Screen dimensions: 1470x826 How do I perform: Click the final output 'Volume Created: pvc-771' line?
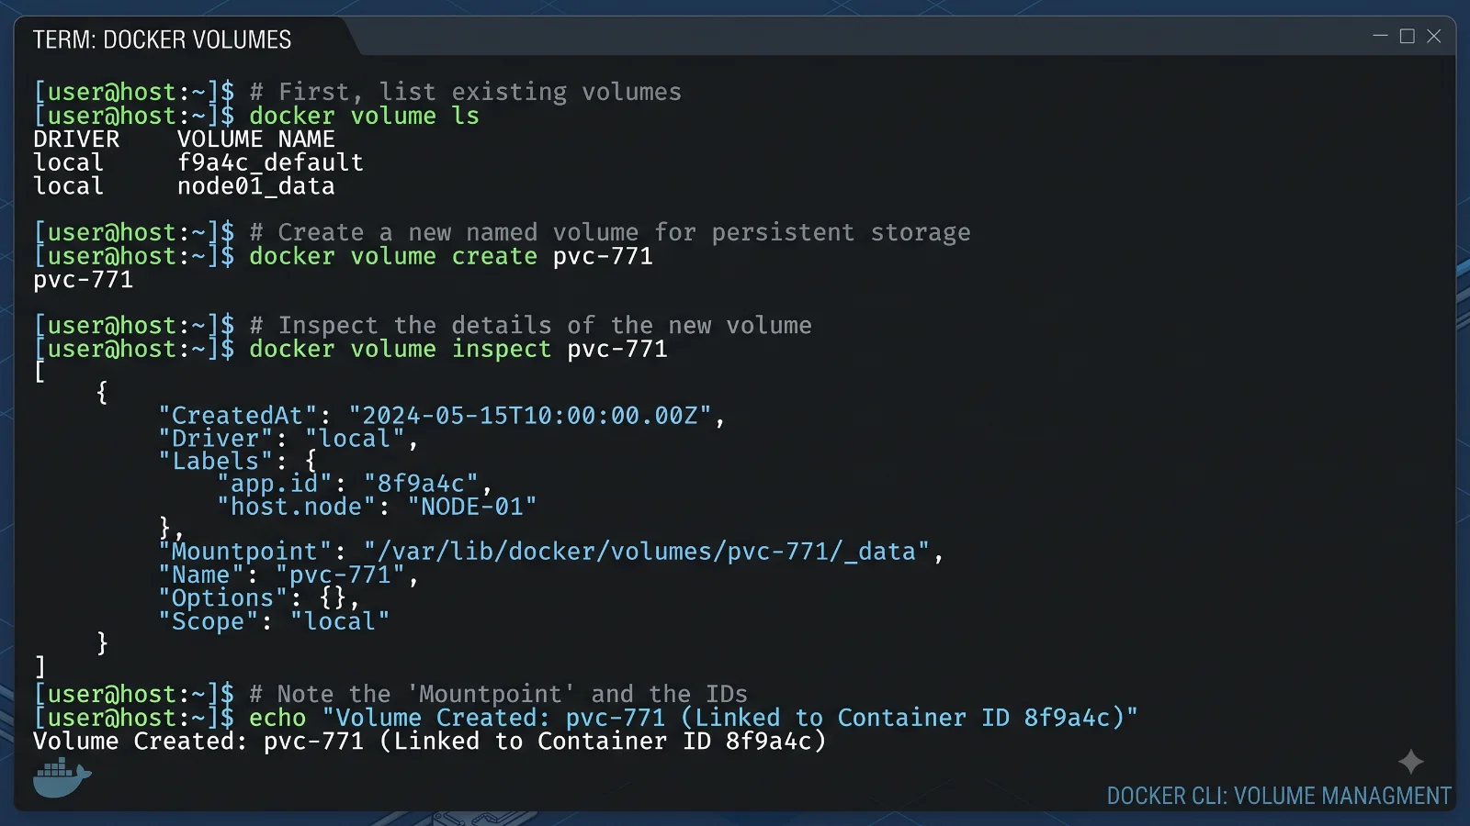coord(430,741)
